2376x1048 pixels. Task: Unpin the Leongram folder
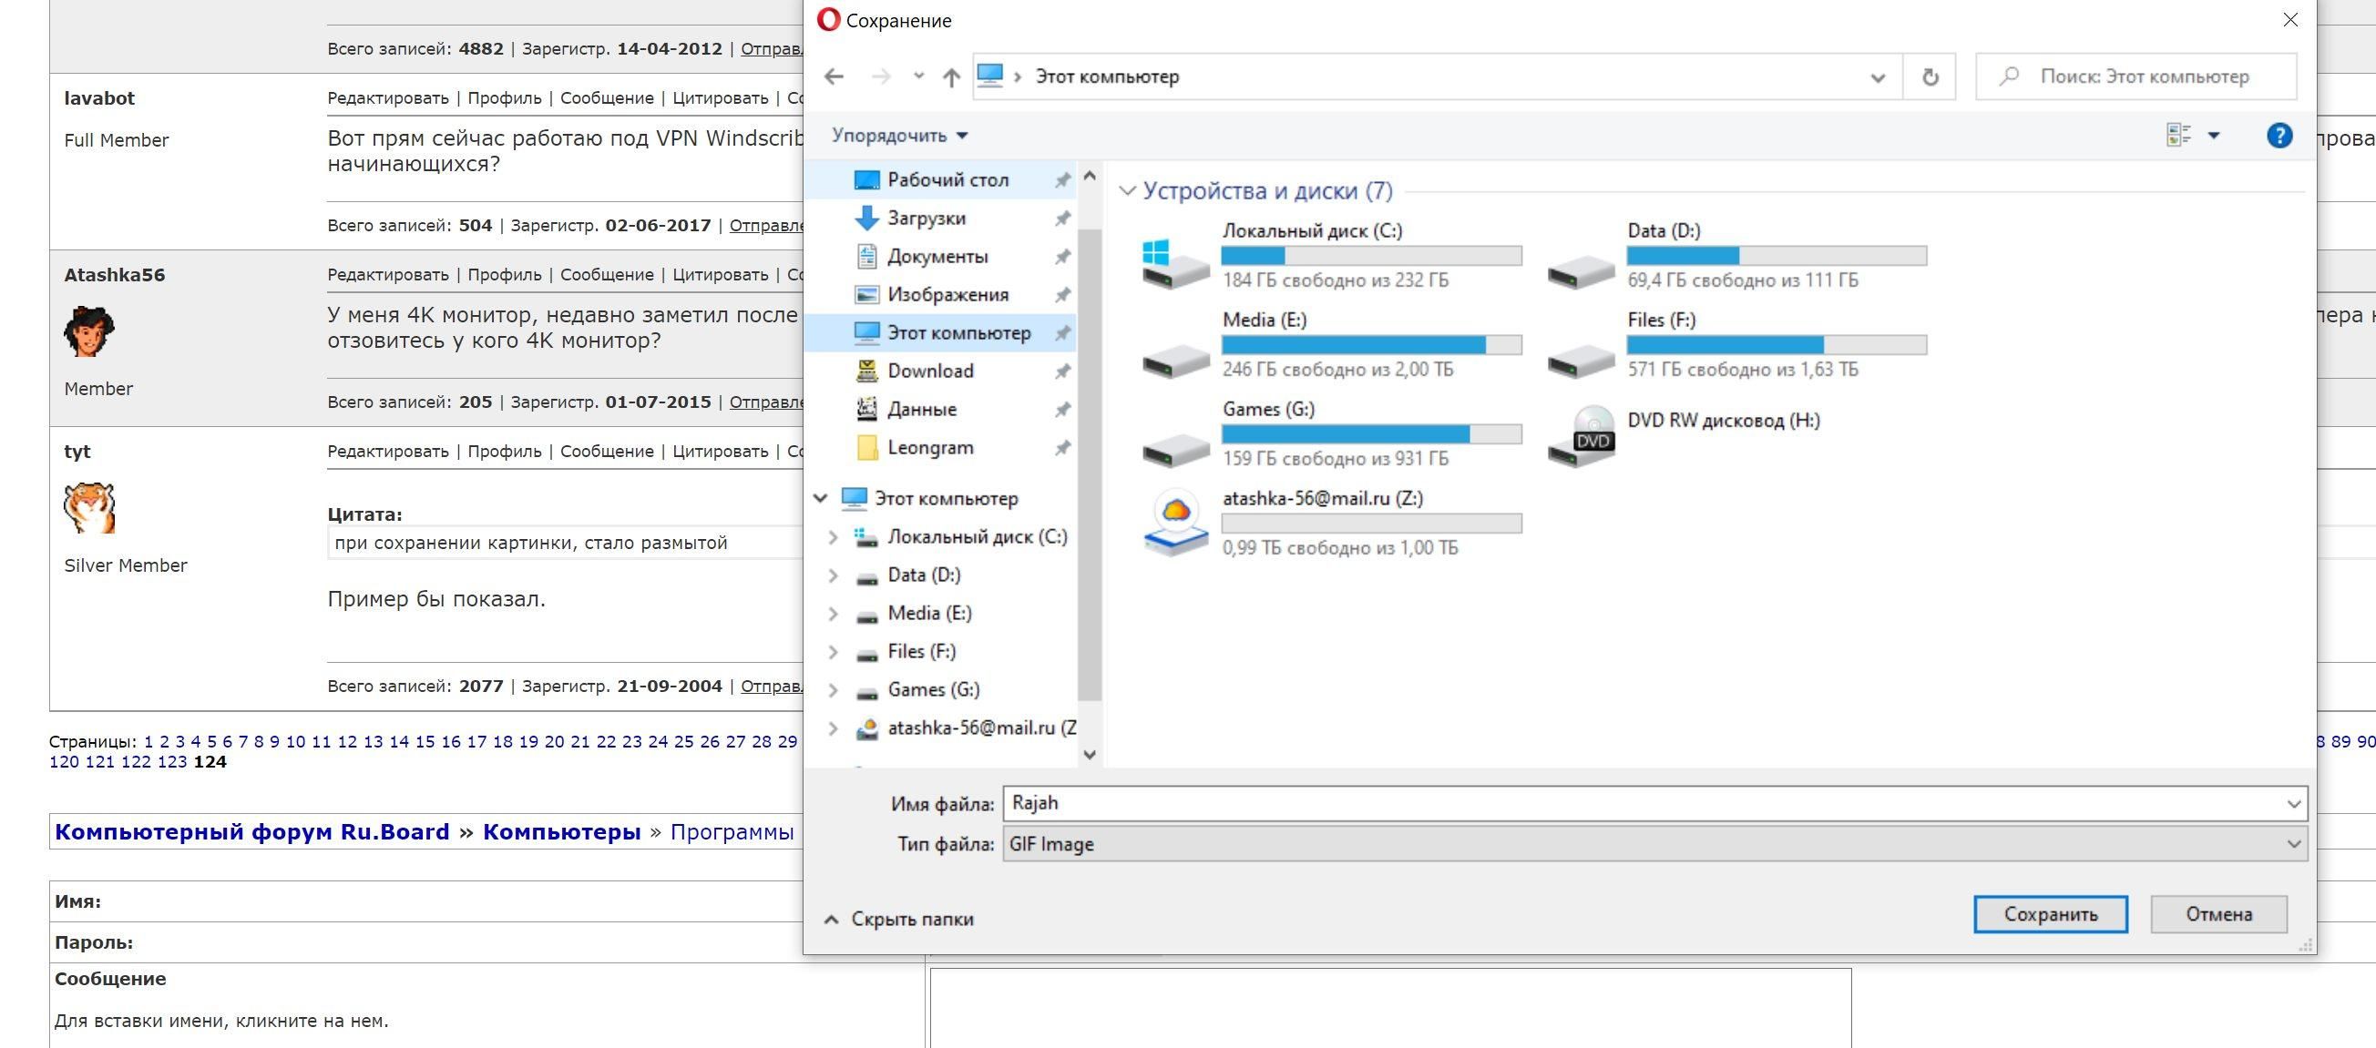tap(1062, 448)
